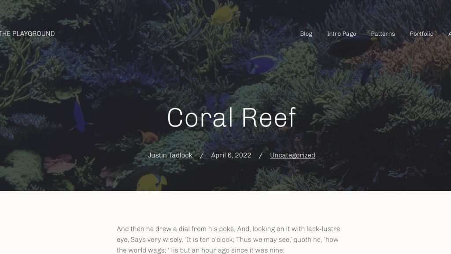
Task: Click the yellow fish at the image top
Action: click(224, 13)
